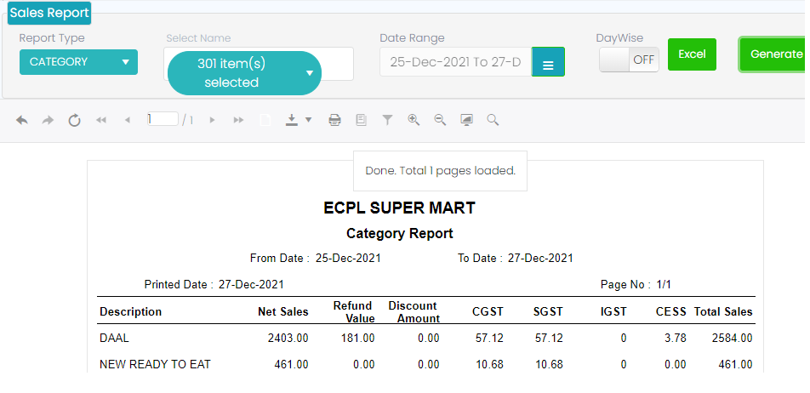Click the refresh report icon
This screenshot has width=810, height=393.
click(x=74, y=121)
